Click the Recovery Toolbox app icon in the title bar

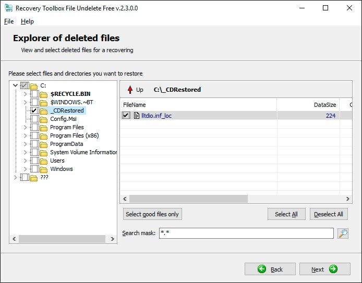(x=8, y=8)
